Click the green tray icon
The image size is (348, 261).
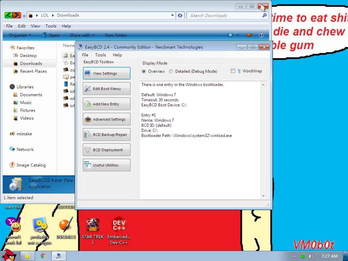(303, 256)
